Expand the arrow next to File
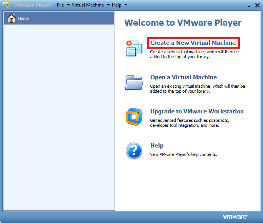This screenshot has width=263, height=223. coord(68,5)
